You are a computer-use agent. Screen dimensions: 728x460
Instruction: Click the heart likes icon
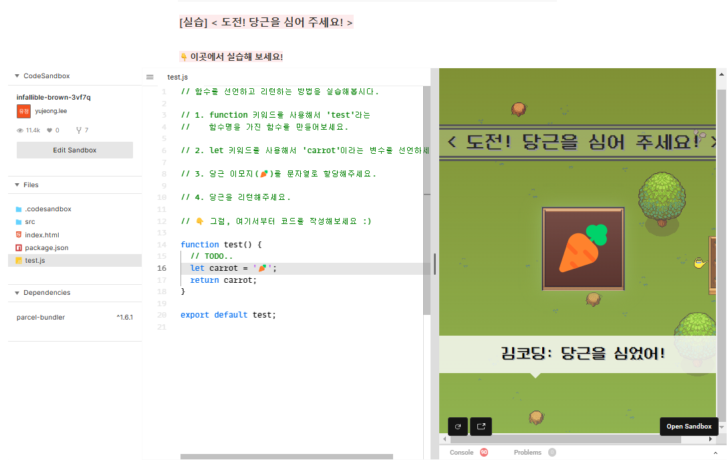49,130
